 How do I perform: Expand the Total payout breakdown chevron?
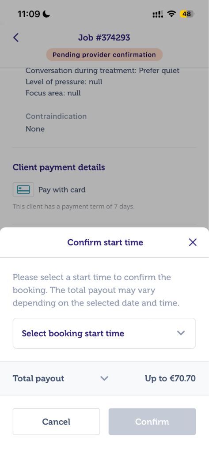click(104, 378)
